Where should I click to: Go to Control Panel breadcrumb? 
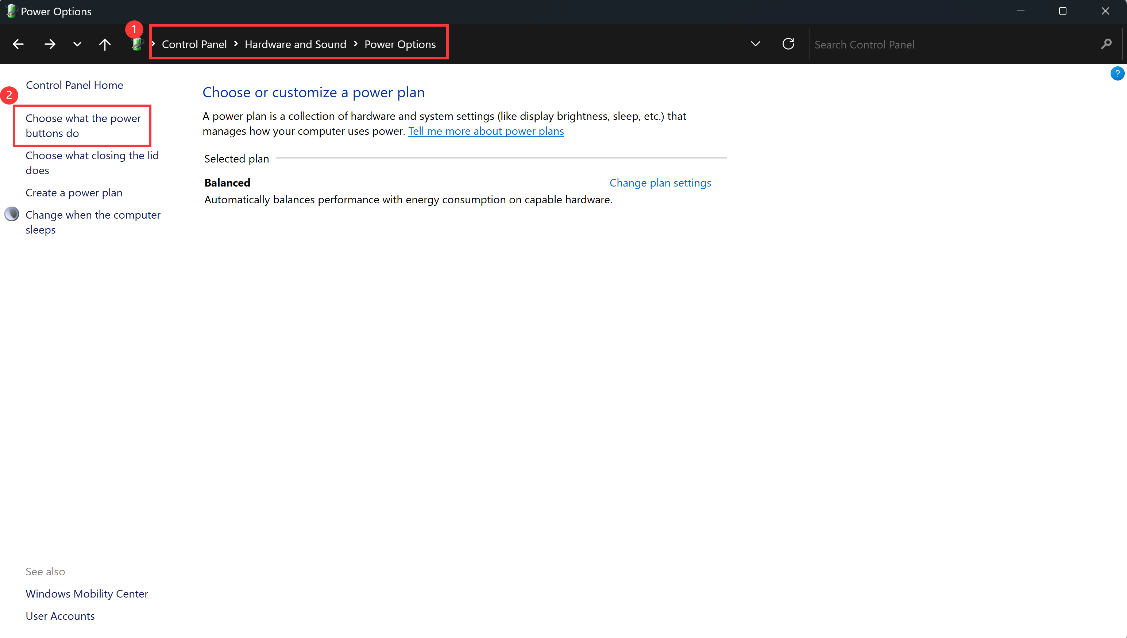coord(194,44)
